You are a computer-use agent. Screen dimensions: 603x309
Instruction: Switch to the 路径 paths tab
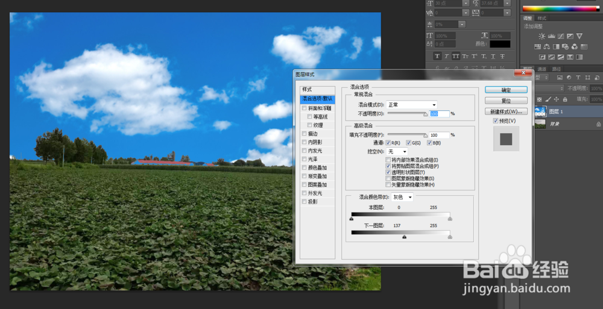(556, 69)
